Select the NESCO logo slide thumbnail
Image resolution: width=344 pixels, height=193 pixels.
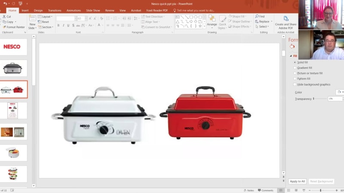pyautogui.click(x=13, y=47)
